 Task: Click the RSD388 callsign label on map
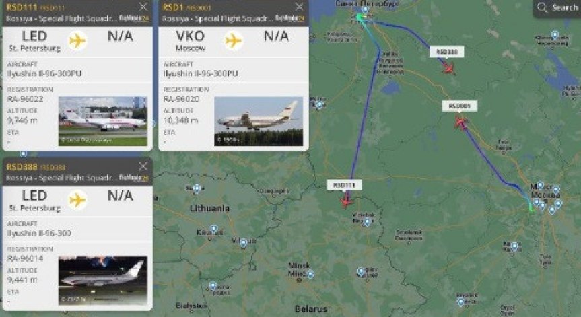(x=446, y=51)
